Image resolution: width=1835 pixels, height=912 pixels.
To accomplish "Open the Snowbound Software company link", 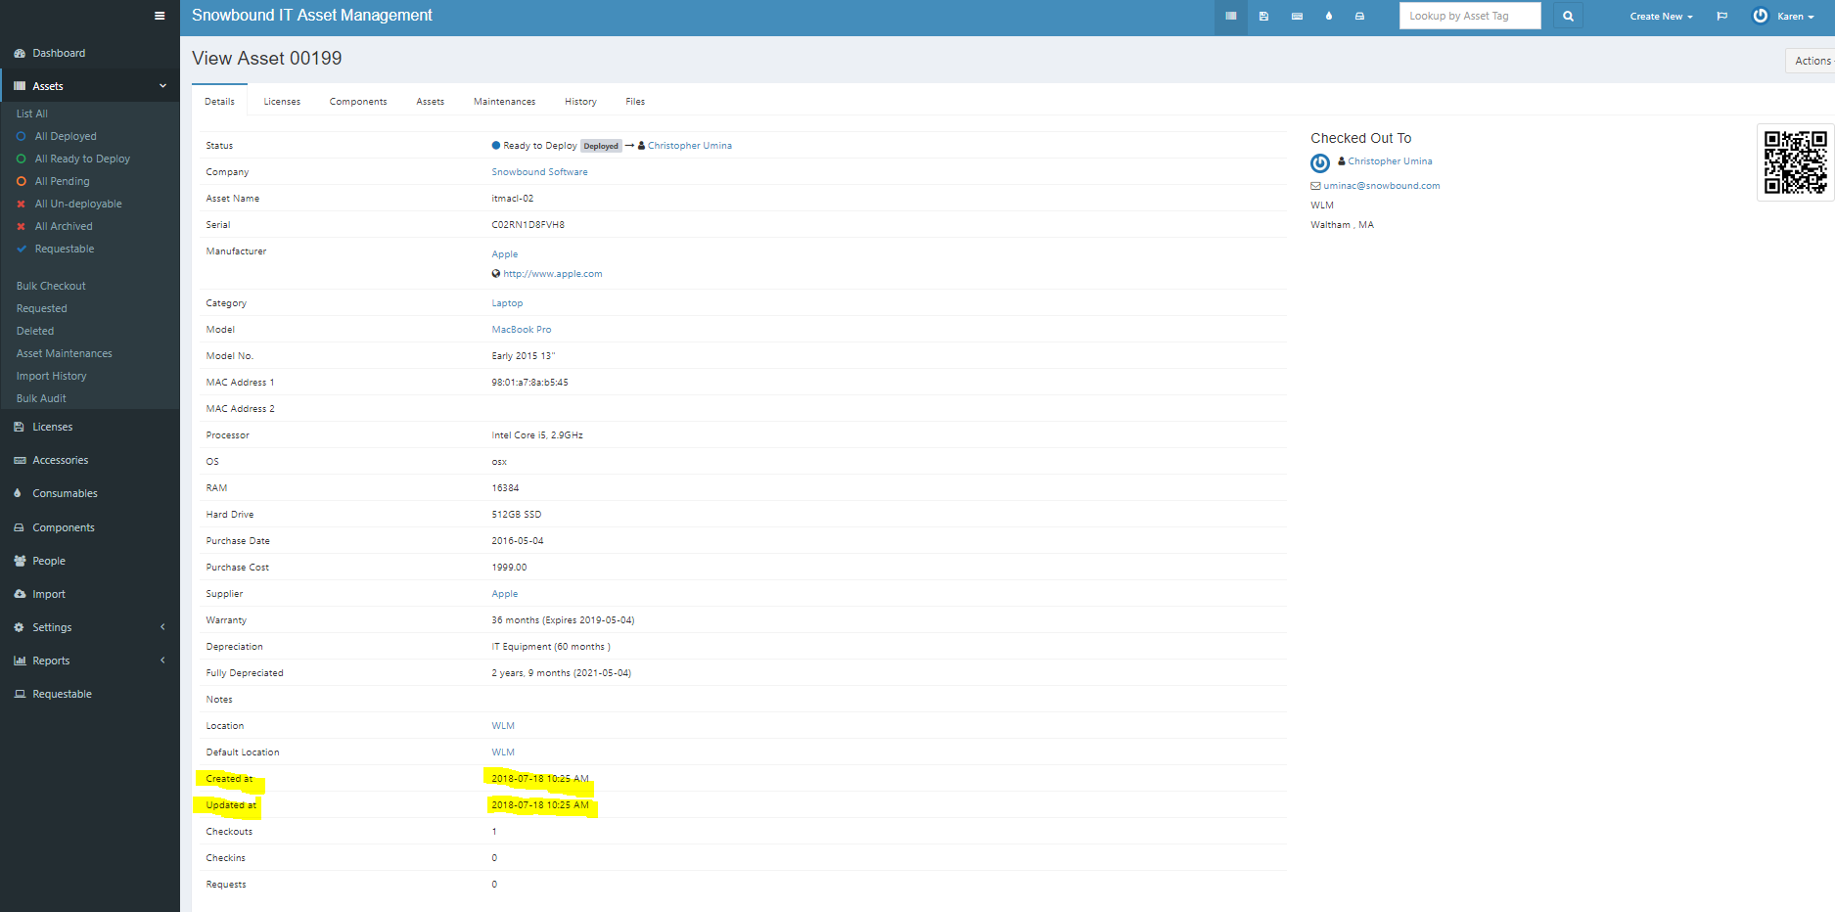I will [x=539, y=171].
